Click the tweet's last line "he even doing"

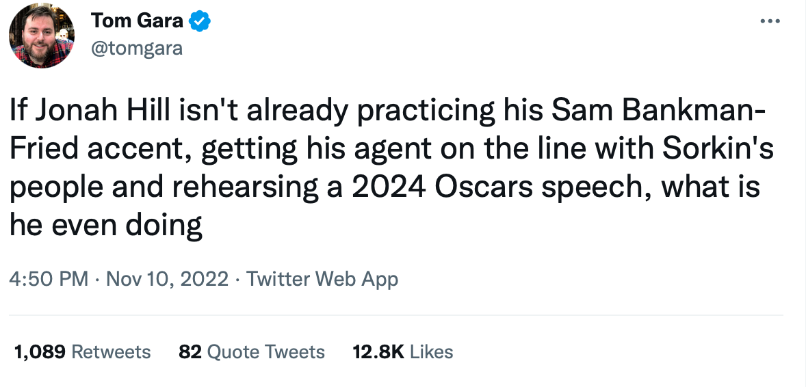[106, 225]
